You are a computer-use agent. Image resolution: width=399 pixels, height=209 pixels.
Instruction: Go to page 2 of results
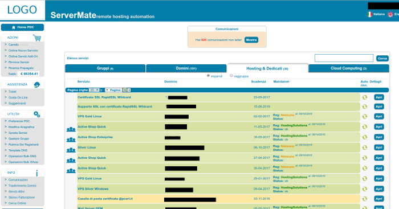point(129,90)
